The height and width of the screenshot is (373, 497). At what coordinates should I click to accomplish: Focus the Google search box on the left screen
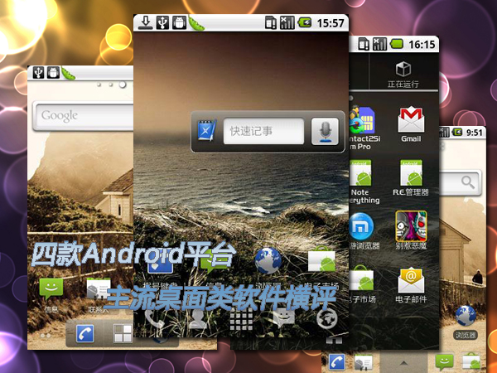point(84,116)
